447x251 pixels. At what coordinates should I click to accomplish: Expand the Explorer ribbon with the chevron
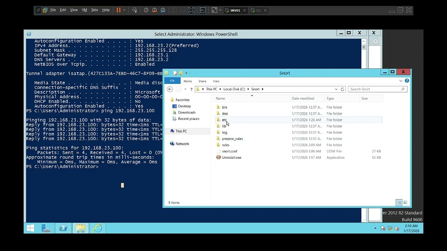401,81
